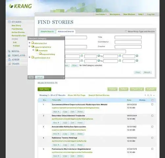Click Show 100 Per Page link
Screen dimensions: 165x158
[76, 95]
